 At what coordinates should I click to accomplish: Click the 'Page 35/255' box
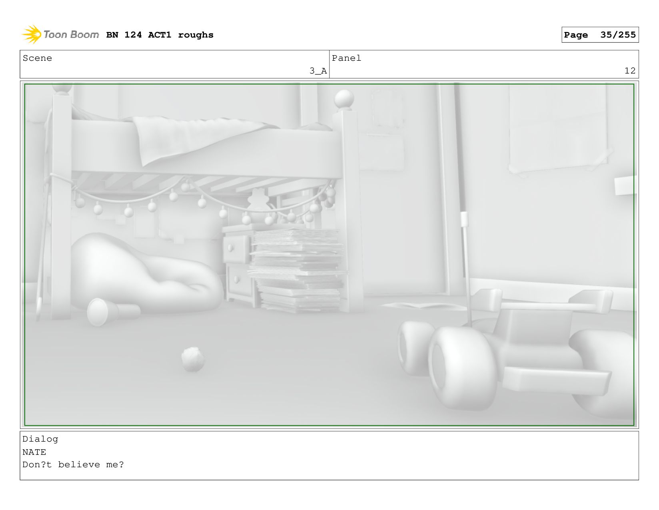coord(600,35)
